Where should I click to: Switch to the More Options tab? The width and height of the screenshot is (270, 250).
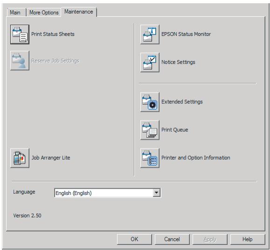[x=44, y=13]
